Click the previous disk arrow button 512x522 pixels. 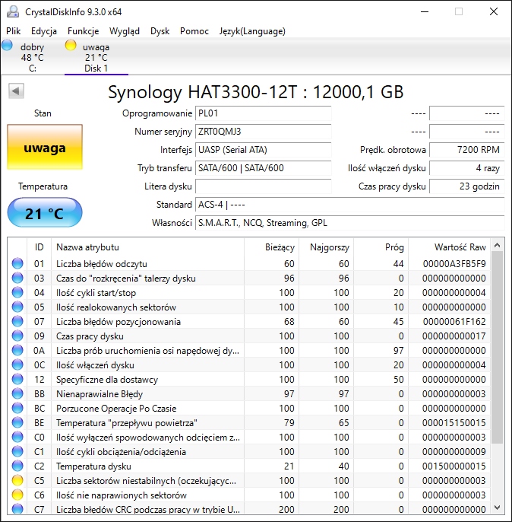point(16,91)
